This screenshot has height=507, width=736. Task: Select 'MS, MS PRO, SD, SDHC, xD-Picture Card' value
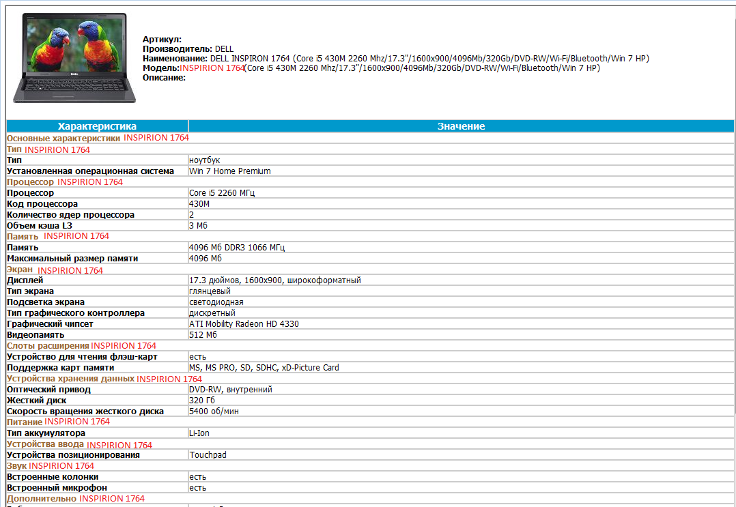pos(264,368)
